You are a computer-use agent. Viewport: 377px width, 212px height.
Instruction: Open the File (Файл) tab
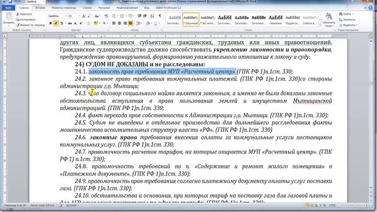pyautogui.click(x=8, y=8)
